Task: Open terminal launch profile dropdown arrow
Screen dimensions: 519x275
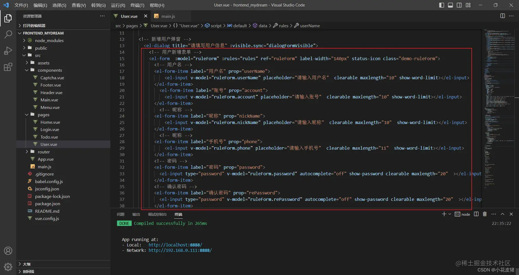Action: tap(450, 214)
